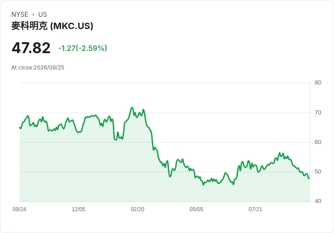
Task: Click the 40 label on price axis
Action: 318,201
